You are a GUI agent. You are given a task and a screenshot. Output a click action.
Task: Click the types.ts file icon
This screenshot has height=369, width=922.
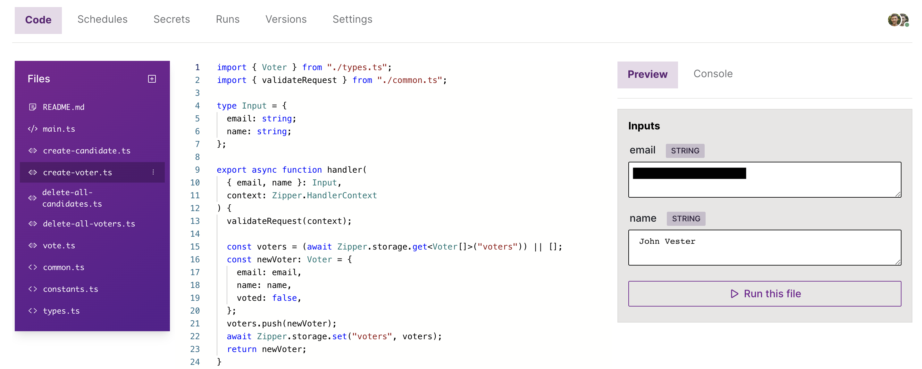point(33,311)
